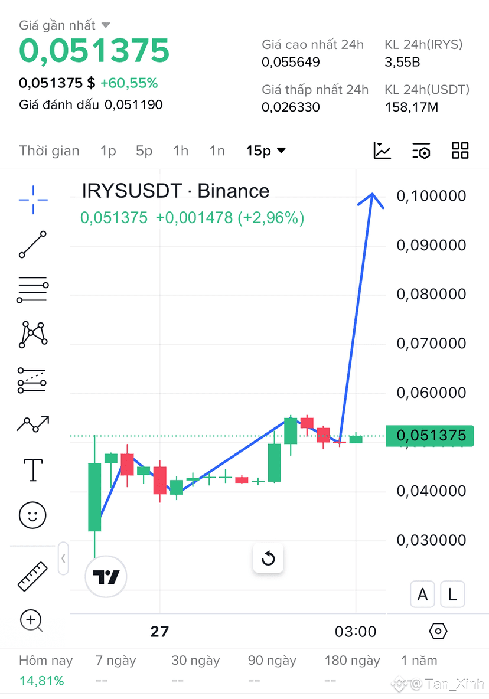Image resolution: width=489 pixels, height=699 pixels.
Task: Click the +0,001478 (+2,96%) candle change
Action: pyautogui.click(x=230, y=217)
